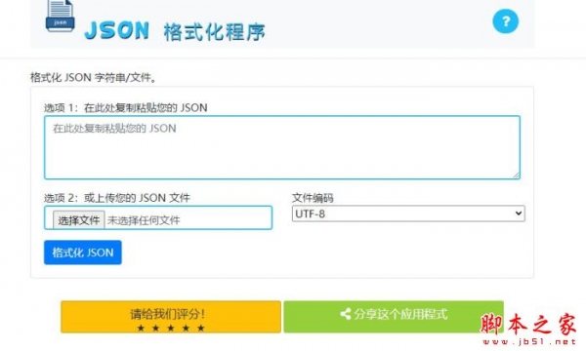
Task: Click the JSON file logo icon
Action: point(60,16)
